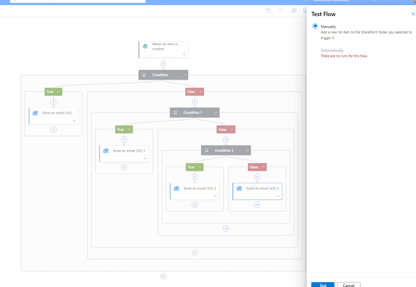The height and width of the screenshot is (287, 416).
Task: Collapse the Condition 1 block
Action: click(216, 112)
